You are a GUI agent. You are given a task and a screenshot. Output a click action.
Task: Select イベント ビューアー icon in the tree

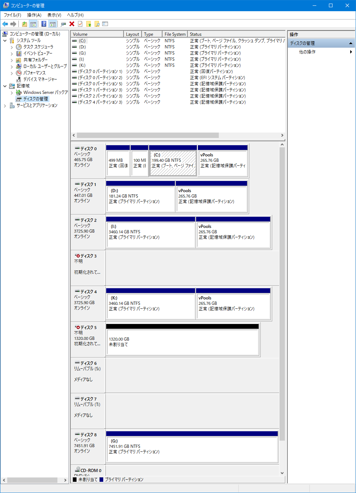point(19,53)
